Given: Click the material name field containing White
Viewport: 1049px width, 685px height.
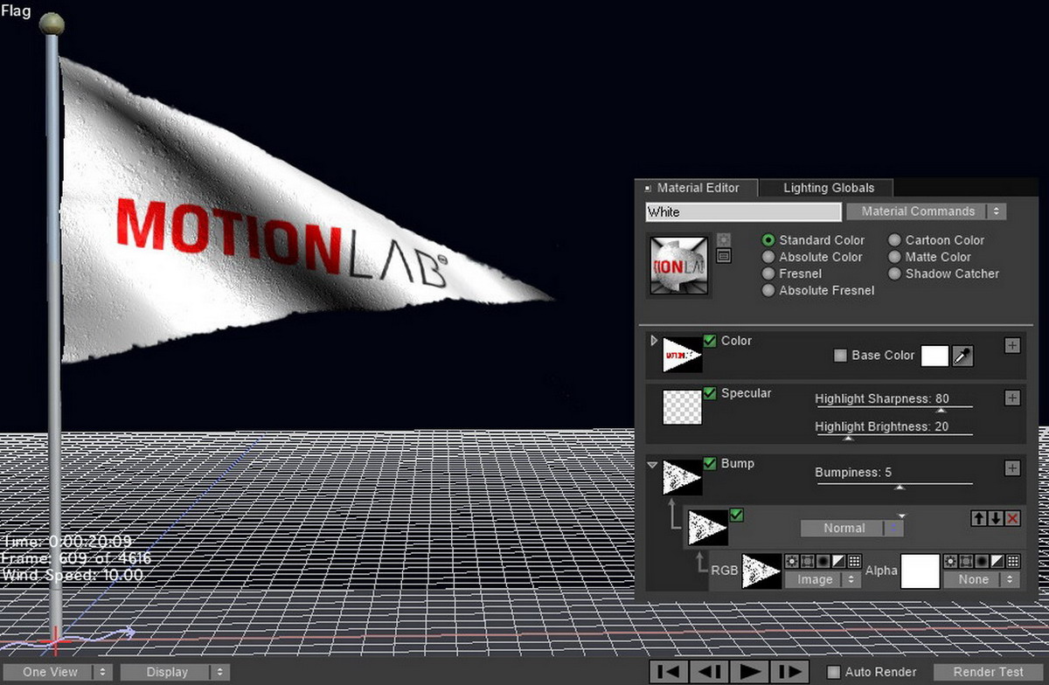Looking at the screenshot, I should coord(744,211).
